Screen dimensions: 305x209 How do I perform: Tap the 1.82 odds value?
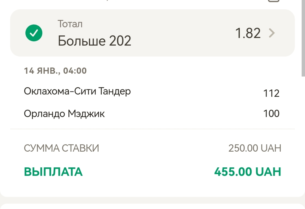(x=248, y=33)
